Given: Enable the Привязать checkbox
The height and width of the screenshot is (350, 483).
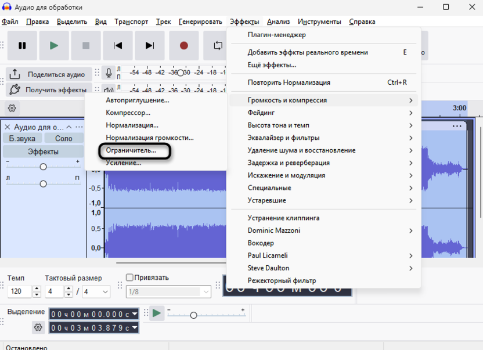Looking at the screenshot, I should point(129,277).
